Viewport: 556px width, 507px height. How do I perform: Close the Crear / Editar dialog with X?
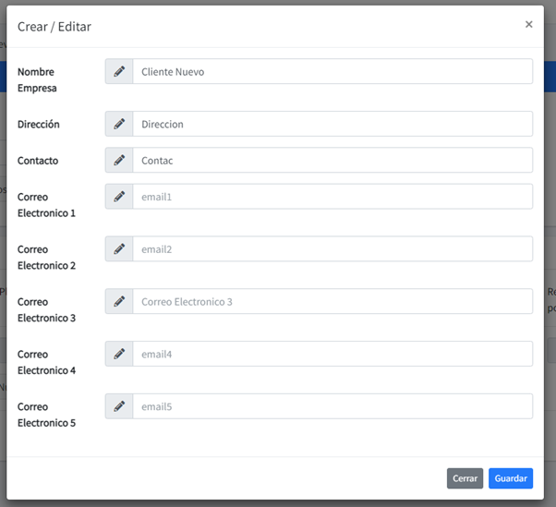click(x=528, y=24)
